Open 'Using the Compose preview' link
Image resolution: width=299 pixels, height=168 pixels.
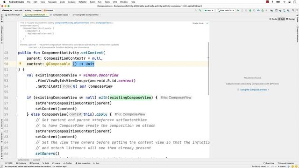tap(253, 90)
